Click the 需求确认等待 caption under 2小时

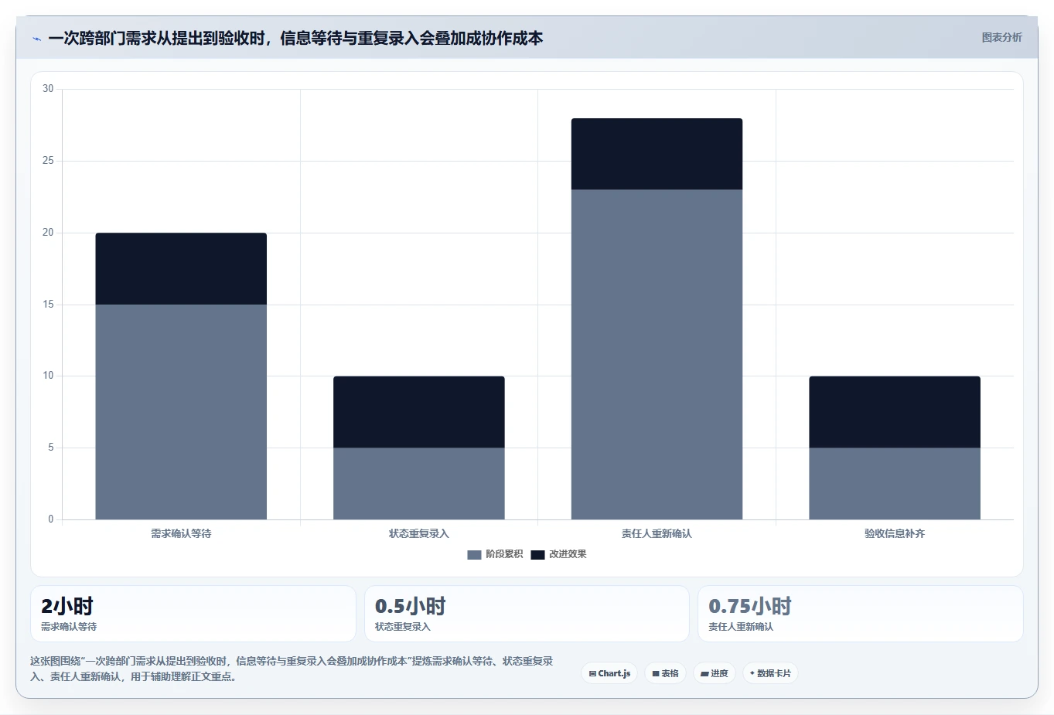coord(69,627)
